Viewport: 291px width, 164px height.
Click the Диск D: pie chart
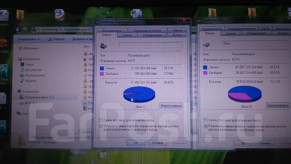pos(245,94)
